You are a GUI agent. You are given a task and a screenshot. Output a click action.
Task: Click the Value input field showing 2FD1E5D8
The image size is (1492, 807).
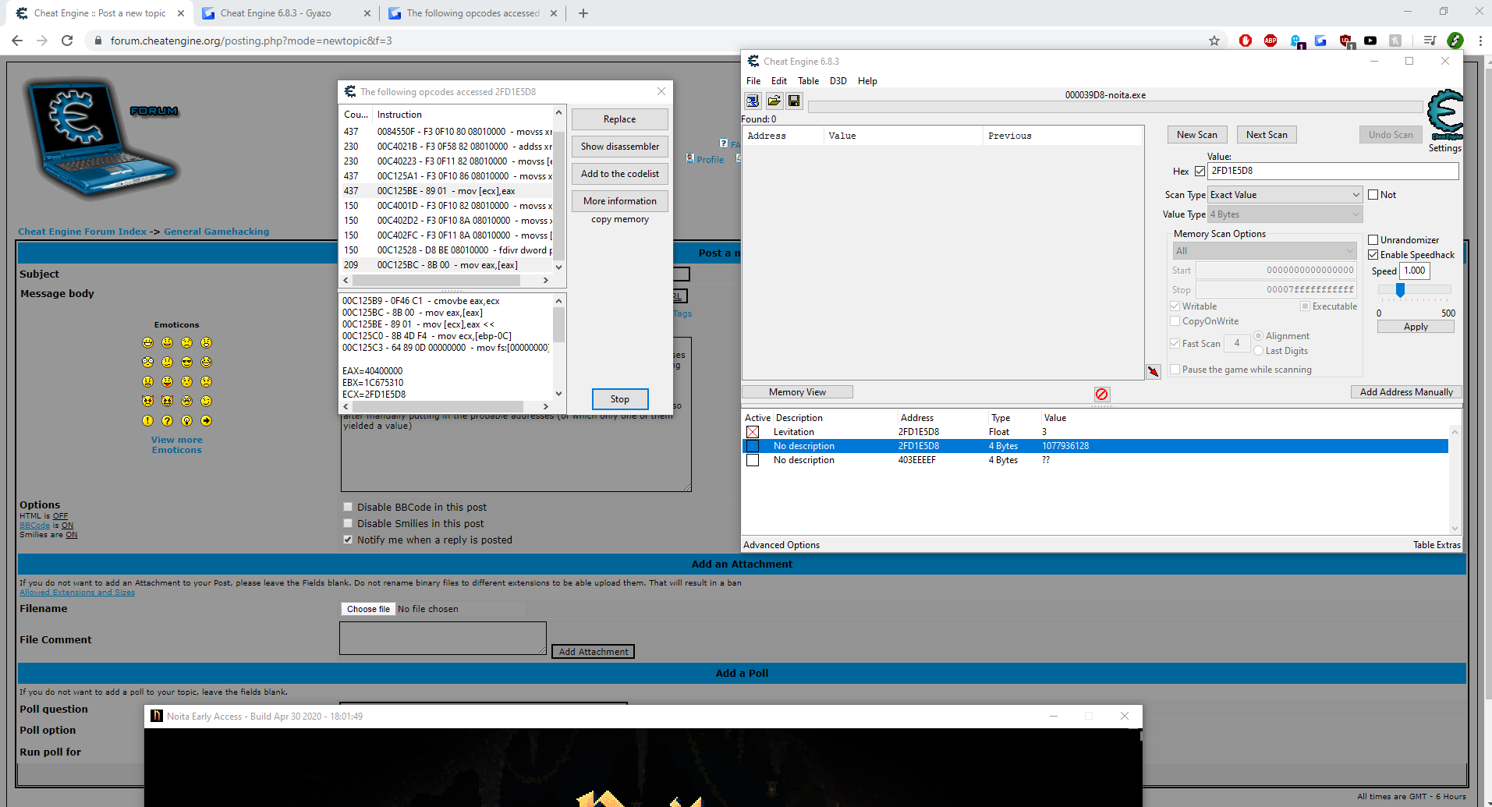point(1326,171)
